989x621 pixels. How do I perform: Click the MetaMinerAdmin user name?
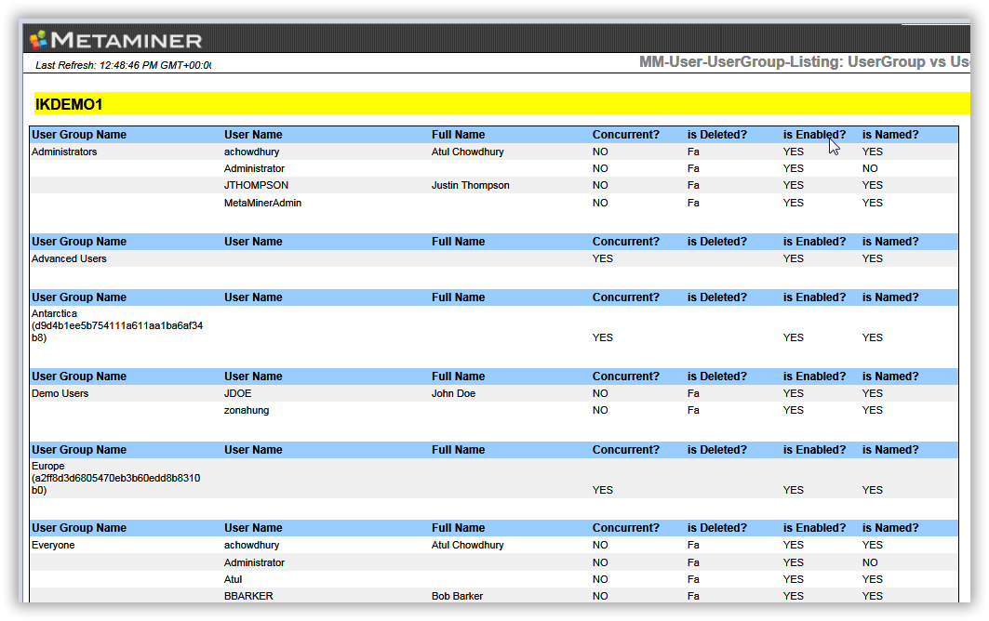(x=262, y=203)
